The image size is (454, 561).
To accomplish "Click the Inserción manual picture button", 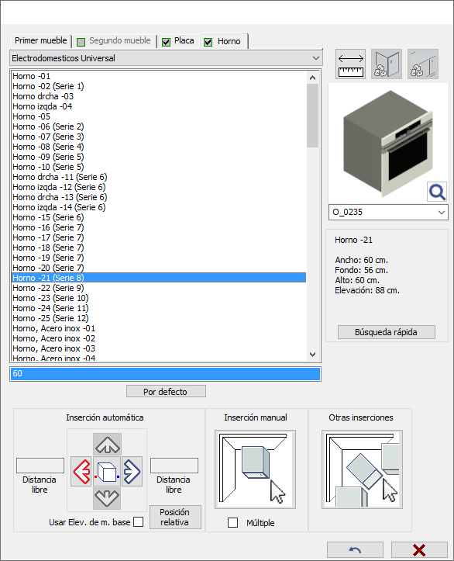I will (x=255, y=469).
